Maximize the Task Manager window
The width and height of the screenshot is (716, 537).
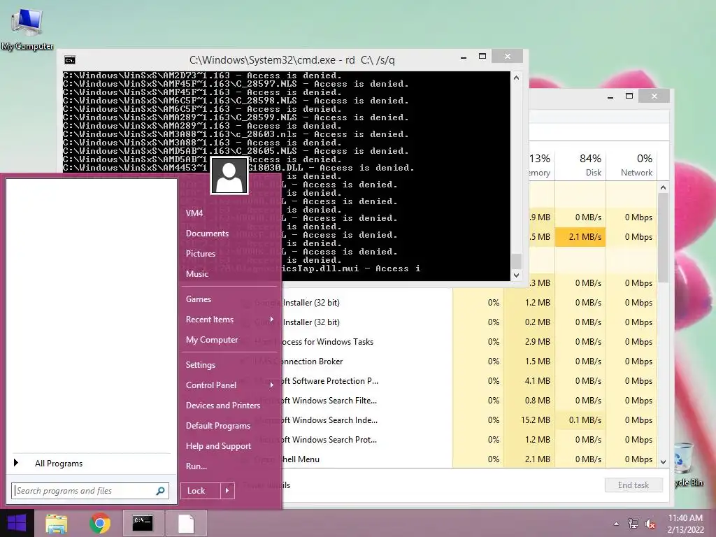(x=629, y=96)
